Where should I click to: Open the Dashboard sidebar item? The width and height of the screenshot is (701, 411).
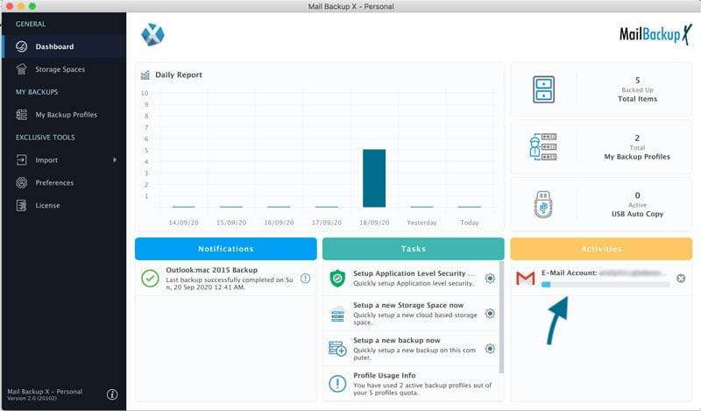(x=64, y=46)
